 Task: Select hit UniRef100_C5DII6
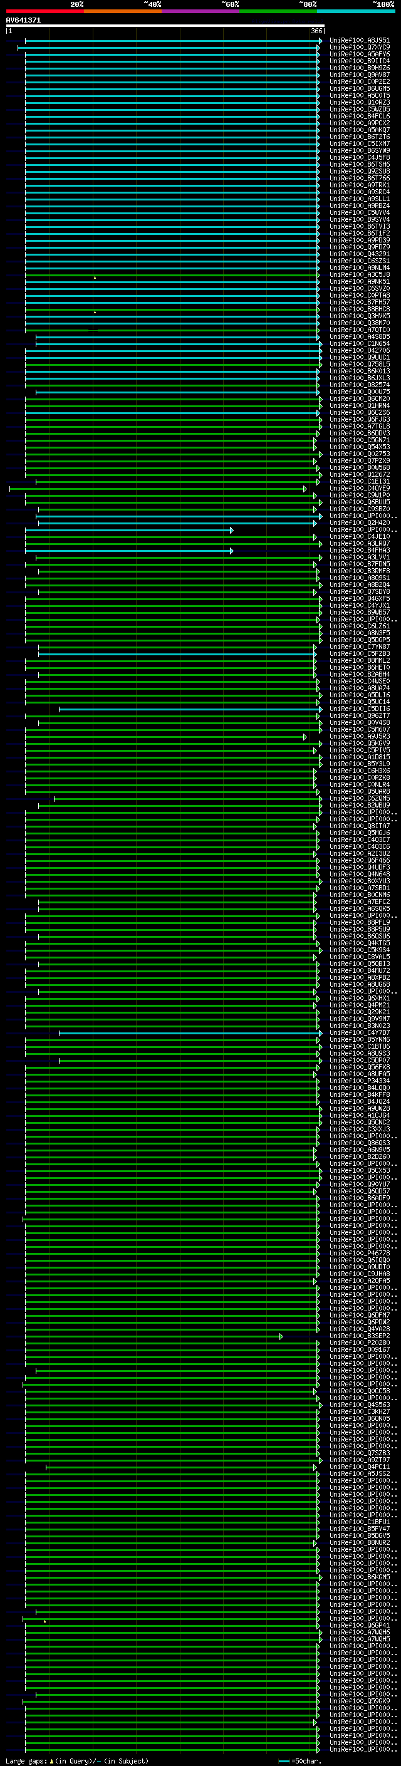point(360,709)
